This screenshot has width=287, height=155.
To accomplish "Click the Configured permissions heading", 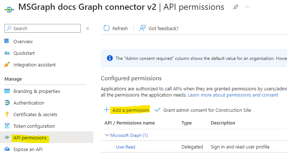I will tap(131, 78).
